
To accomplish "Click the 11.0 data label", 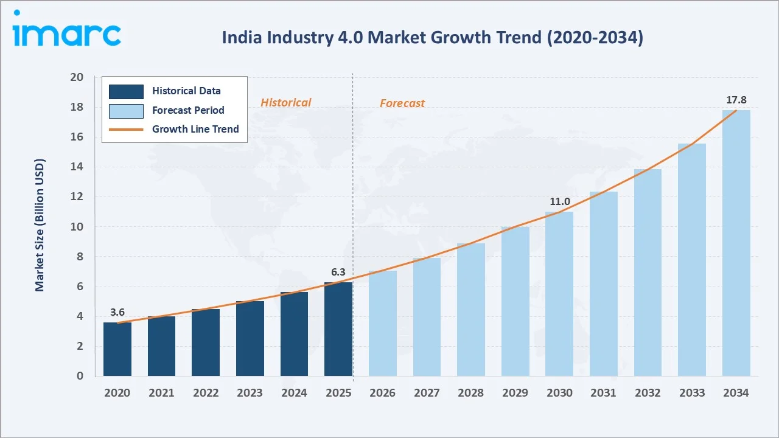I will (559, 202).
